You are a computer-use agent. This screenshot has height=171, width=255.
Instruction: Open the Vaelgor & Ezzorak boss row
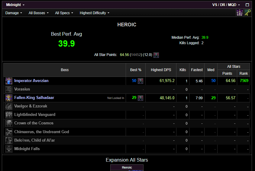pyautogui.click(x=127, y=106)
